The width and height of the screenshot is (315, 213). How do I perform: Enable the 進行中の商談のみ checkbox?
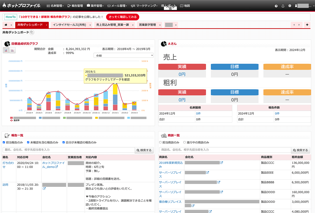(185, 142)
